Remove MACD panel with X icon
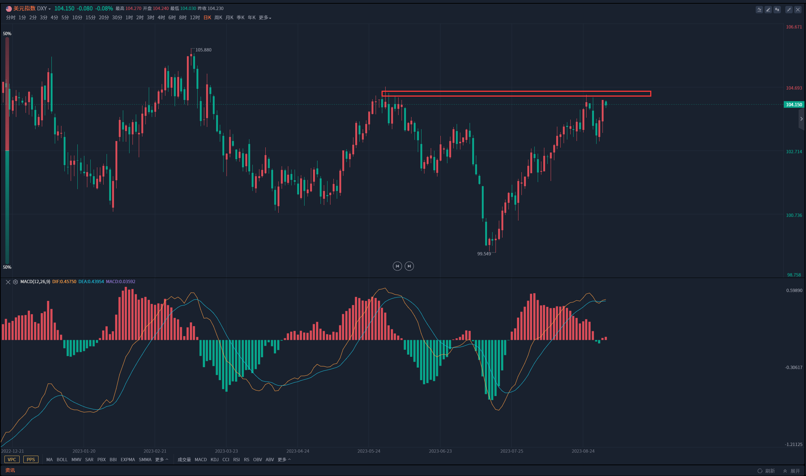The height and width of the screenshot is (476, 806). 8,282
